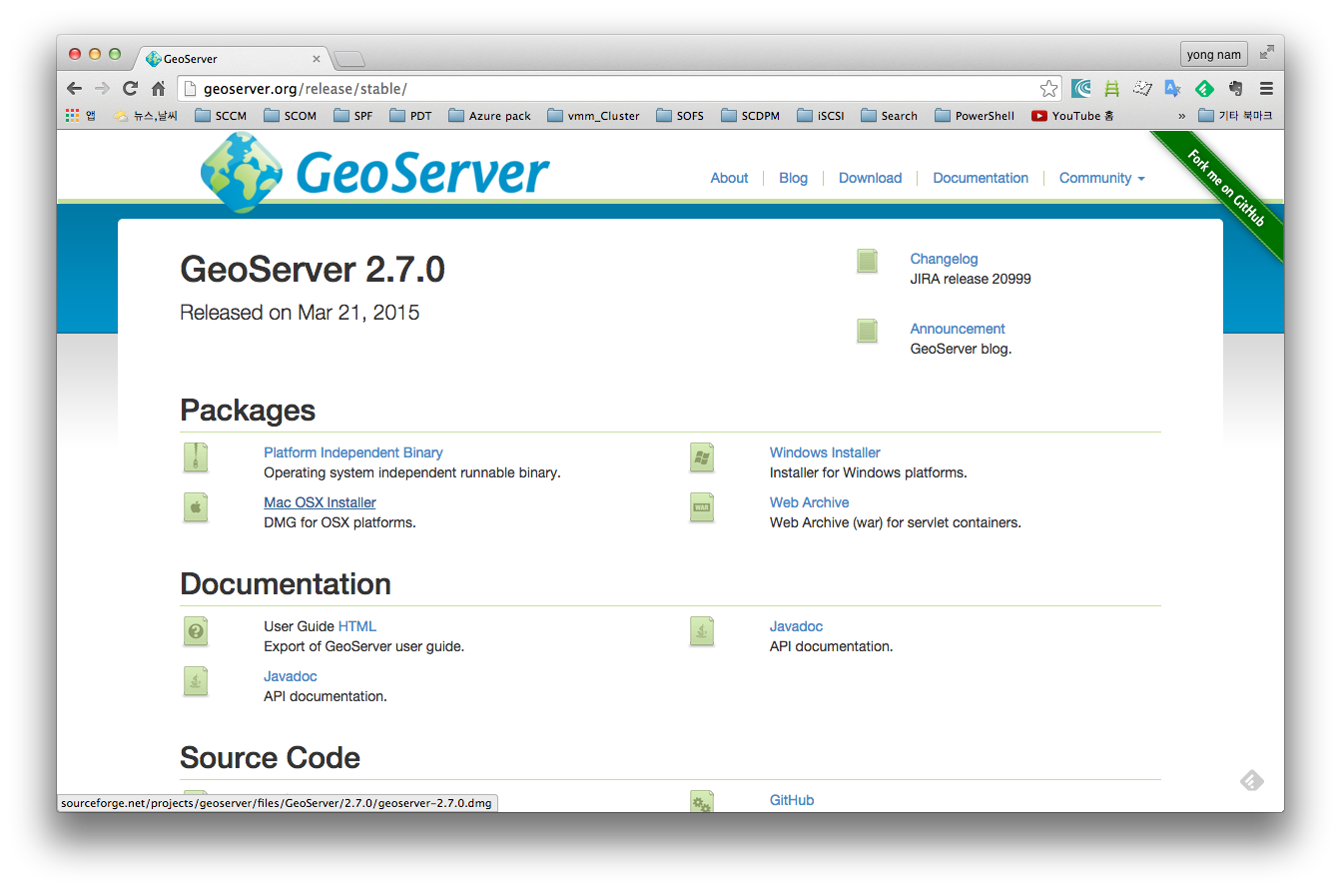Viewport: 1341px width, 891px height.
Task: Click the Windows Installer icon
Action: pos(702,457)
